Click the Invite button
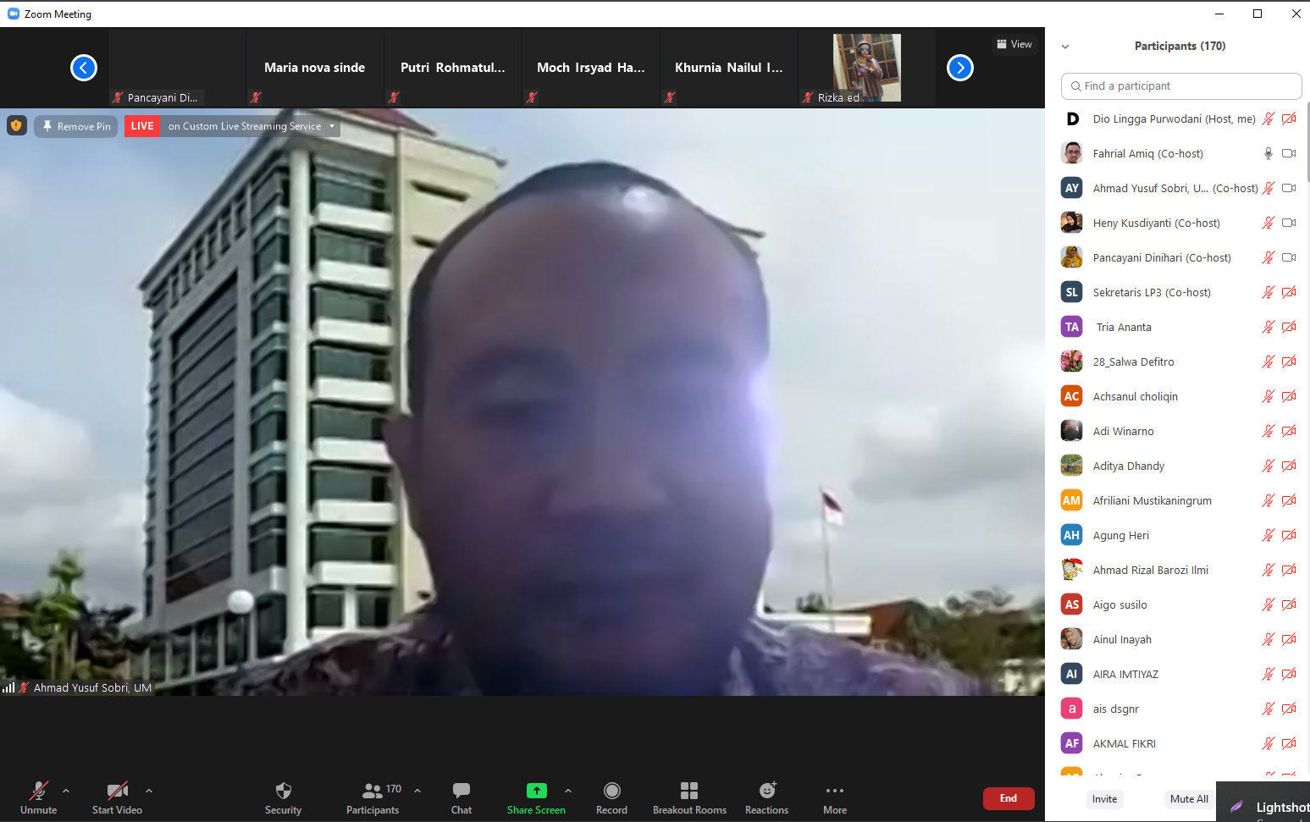This screenshot has height=822, width=1310. (1104, 799)
